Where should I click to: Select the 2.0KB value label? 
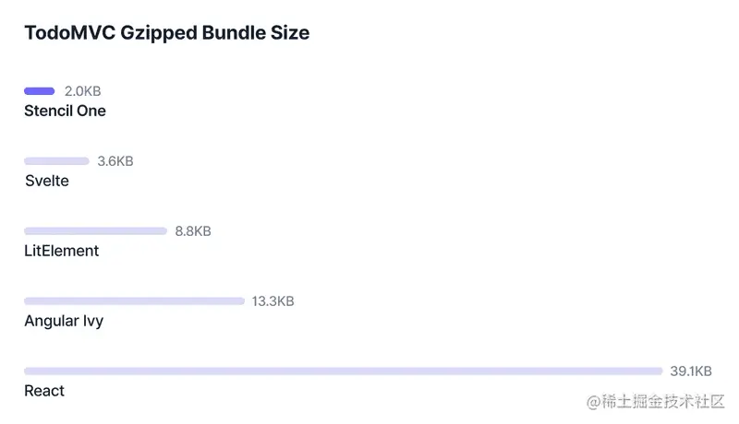pyautogui.click(x=82, y=91)
